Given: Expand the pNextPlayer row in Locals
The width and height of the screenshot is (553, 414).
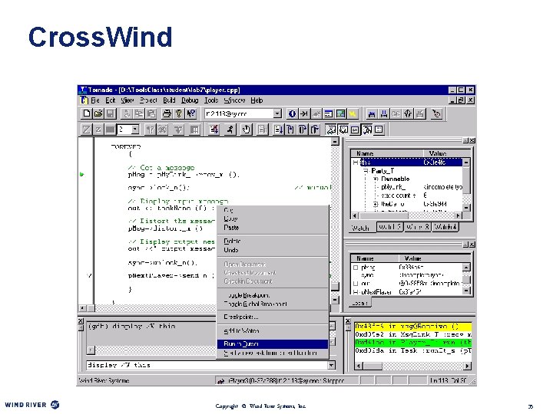Looking at the screenshot, I should pyautogui.click(x=356, y=292).
